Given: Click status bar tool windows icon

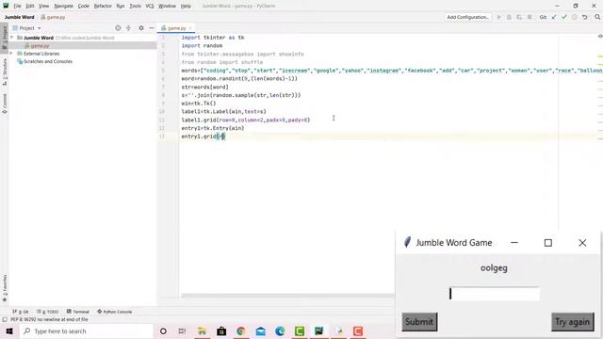Looking at the screenshot, I should click(x=5, y=319).
